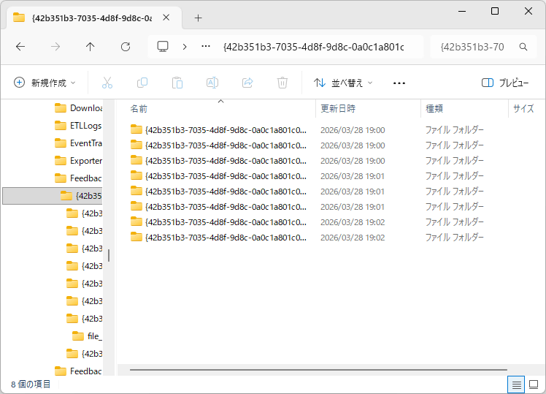The width and height of the screenshot is (546, 394).
Task: Click the Copy icon in toolbar
Action: pyautogui.click(x=142, y=83)
